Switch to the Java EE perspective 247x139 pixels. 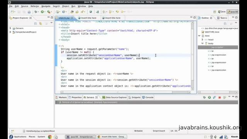pos(233,12)
